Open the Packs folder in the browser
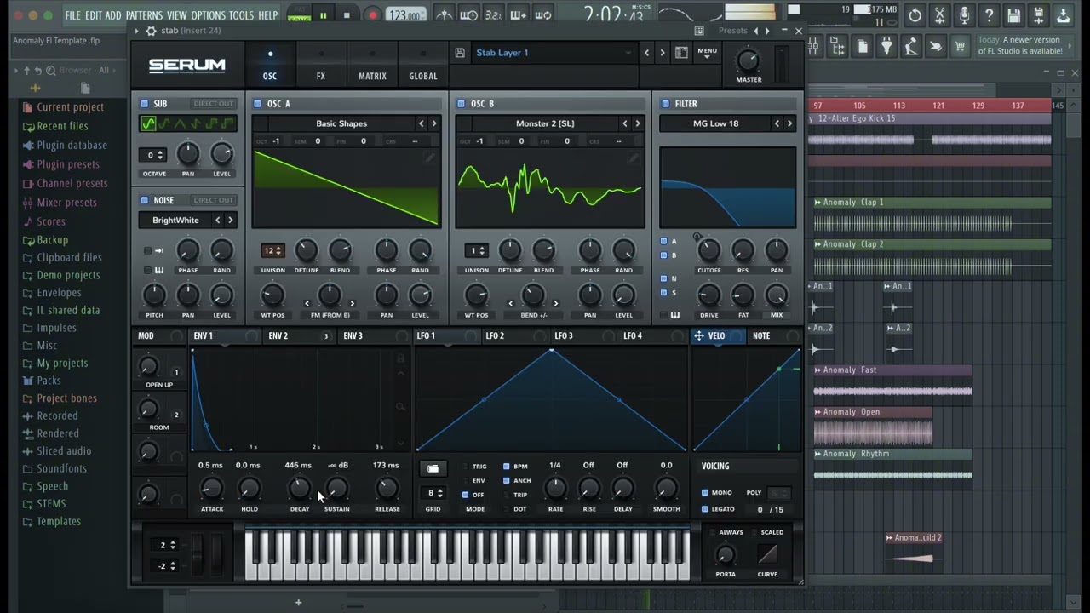This screenshot has height=613, width=1090. point(49,381)
